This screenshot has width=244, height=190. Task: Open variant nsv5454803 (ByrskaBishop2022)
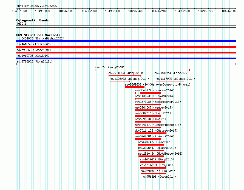pos(40,38)
